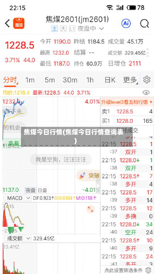Viewport: 154px width, 274px height.
Task: Tap the 昨结 1184.5 value
Action: coord(96,42)
